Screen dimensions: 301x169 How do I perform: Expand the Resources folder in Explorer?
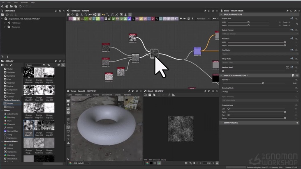(x=5, y=27)
